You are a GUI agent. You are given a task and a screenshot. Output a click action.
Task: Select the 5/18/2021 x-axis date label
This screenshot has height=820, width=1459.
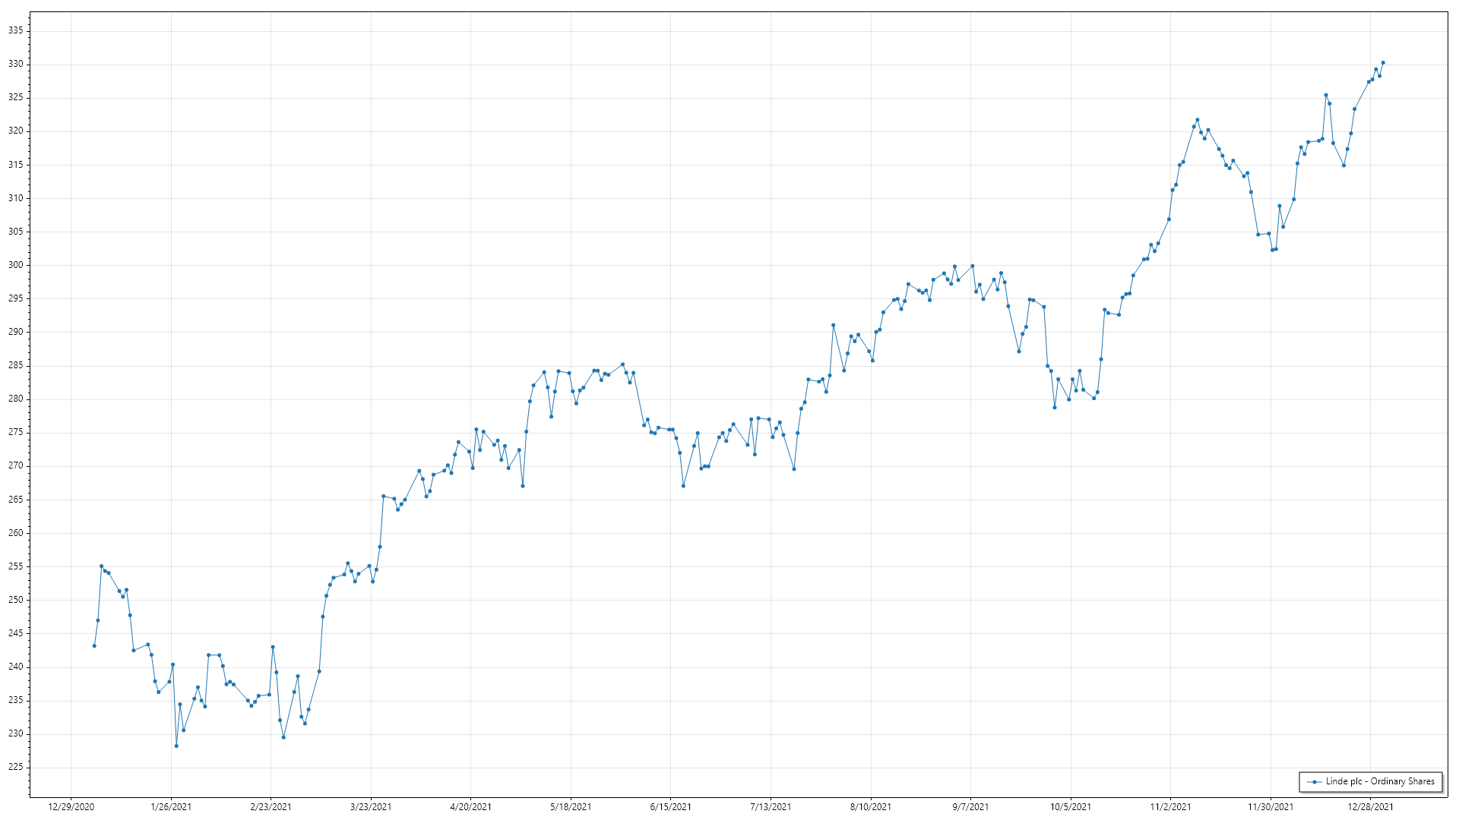tap(571, 807)
